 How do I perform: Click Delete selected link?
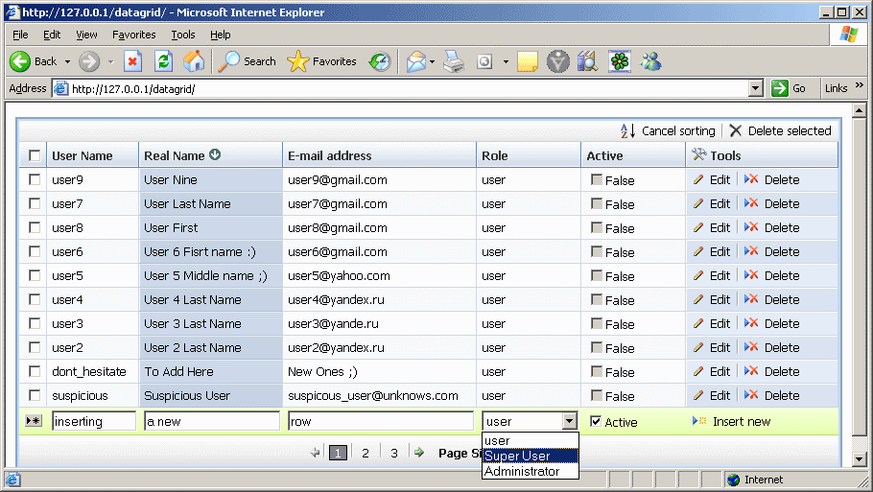tap(780, 130)
